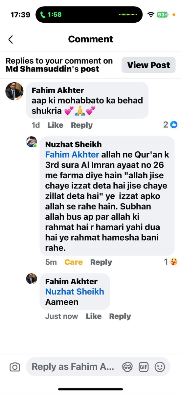The width and height of the screenshot is (181, 394).
Task: Tap blue Fahim Akhter mention in comment
Action: [72, 155]
